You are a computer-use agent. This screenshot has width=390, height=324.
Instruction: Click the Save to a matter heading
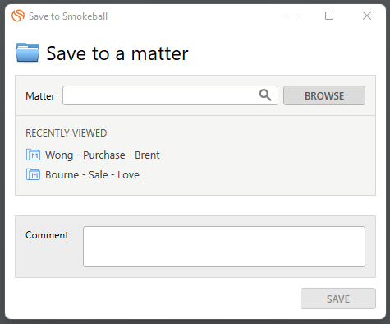point(117,53)
